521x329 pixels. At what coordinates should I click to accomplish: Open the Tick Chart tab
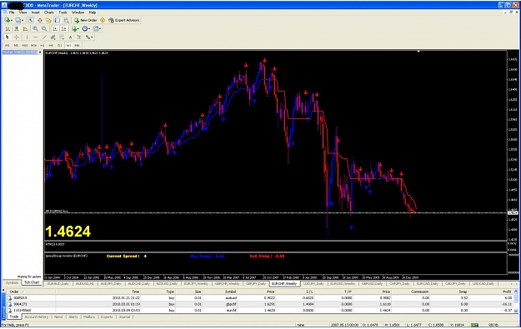pyautogui.click(x=32, y=282)
